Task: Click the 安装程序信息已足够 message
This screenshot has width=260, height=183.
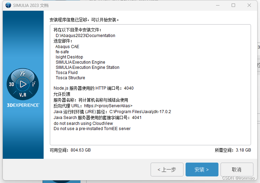Action: (x=84, y=20)
